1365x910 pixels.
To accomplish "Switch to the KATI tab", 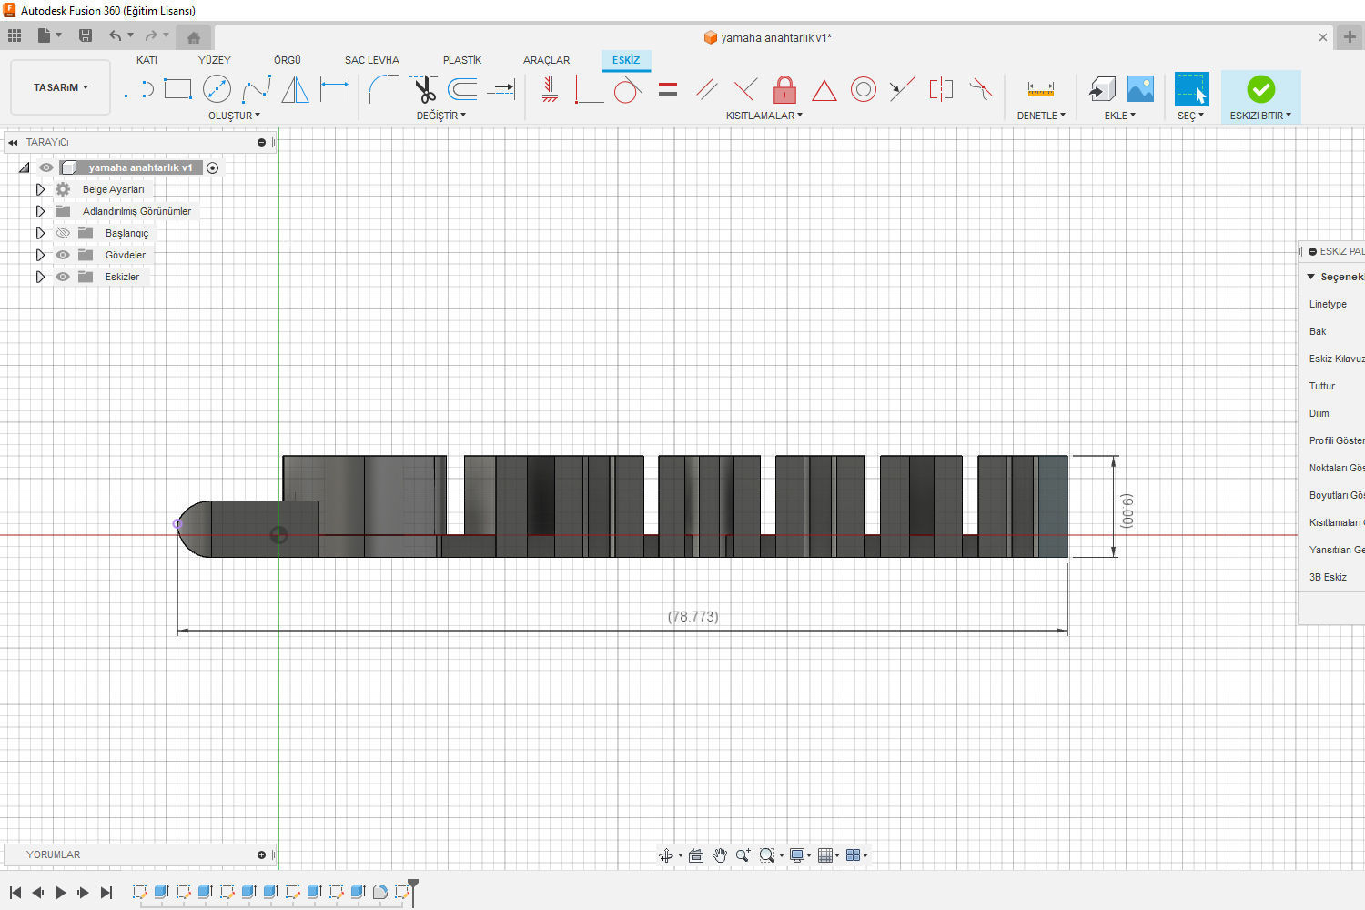I will (x=147, y=60).
